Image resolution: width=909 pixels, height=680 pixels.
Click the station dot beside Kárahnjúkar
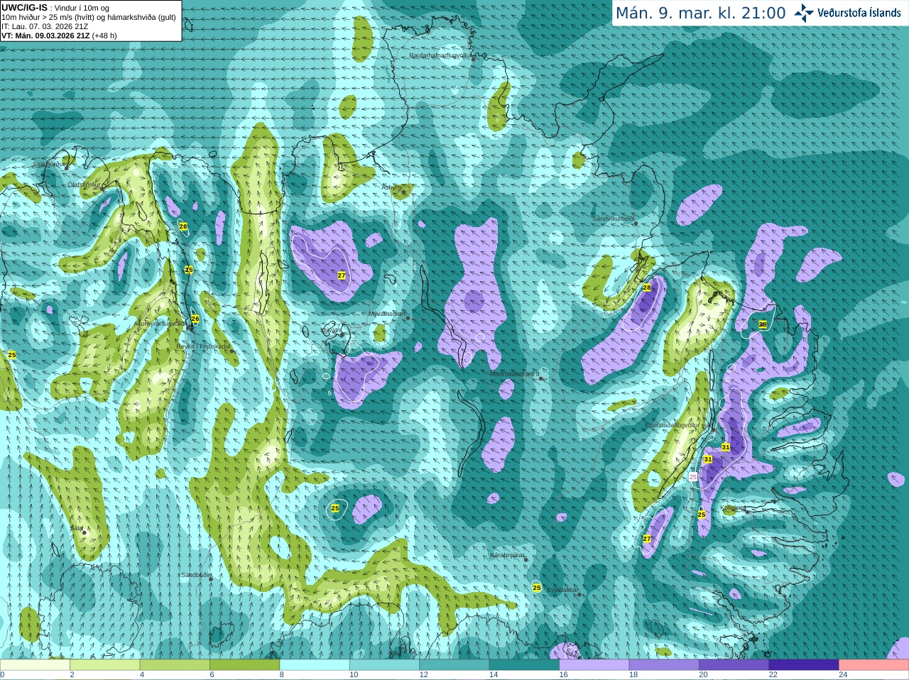pyautogui.click(x=526, y=559)
